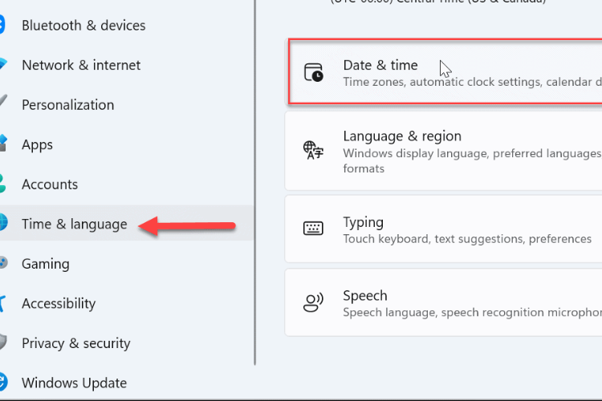Open Accessibility settings page
The width and height of the screenshot is (602, 401).
pyautogui.click(x=59, y=303)
